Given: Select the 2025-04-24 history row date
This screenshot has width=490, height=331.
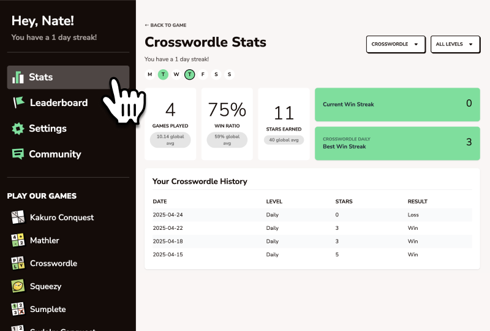Looking at the screenshot, I should pyautogui.click(x=168, y=215).
